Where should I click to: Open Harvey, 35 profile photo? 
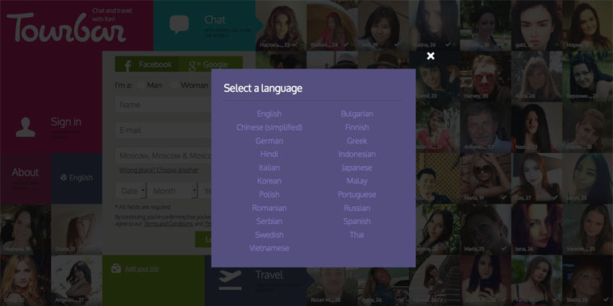486,76
